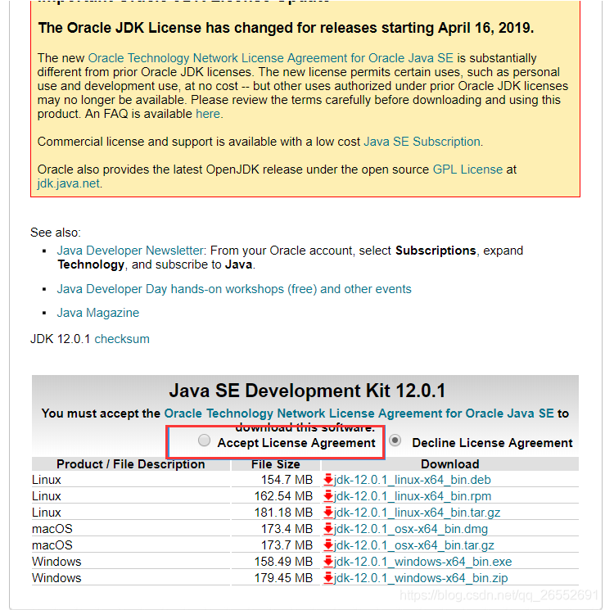Viewport: 605px width, 610px height.
Task: Click red download arrow for windows-x64_bin.exe
Action: (328, 562)
